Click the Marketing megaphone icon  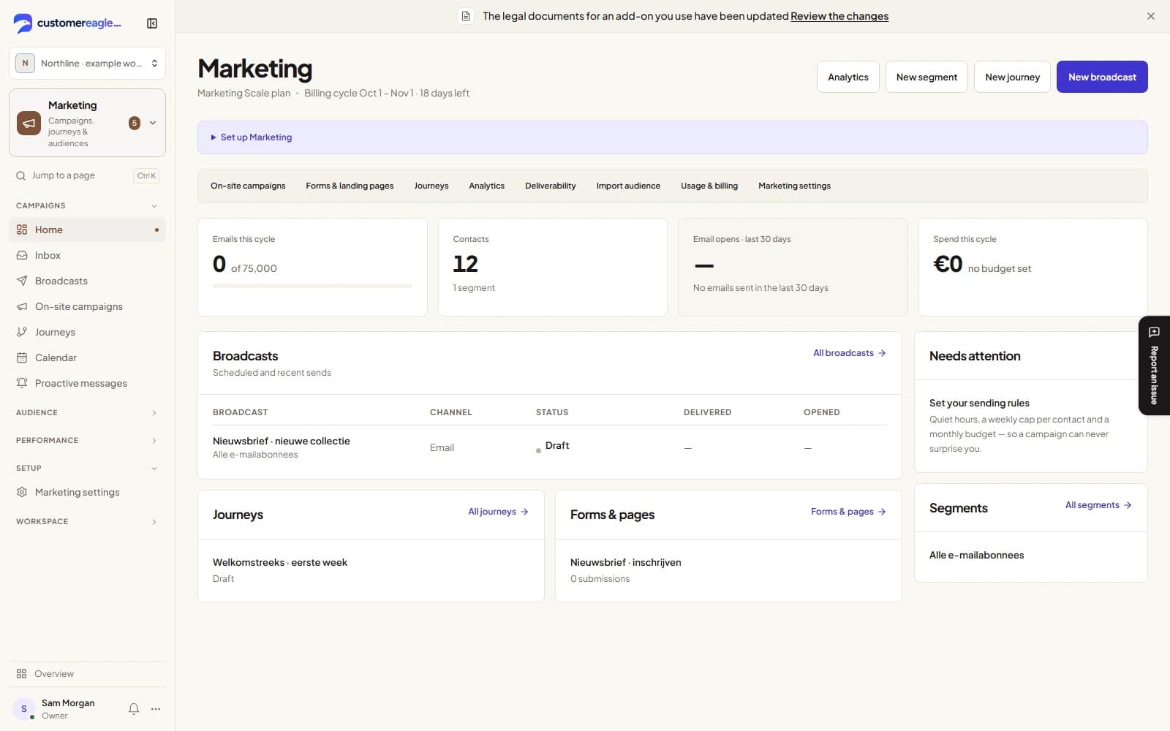[x=29, y=124]
